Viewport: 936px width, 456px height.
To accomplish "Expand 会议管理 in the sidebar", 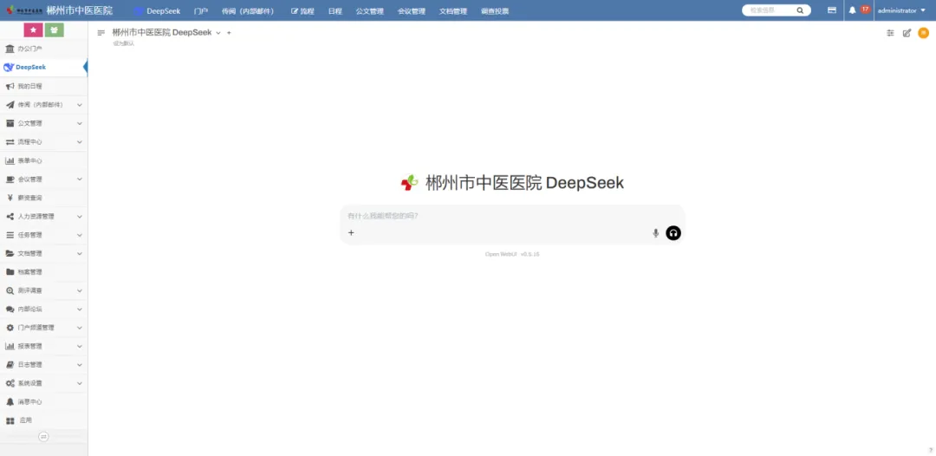I will (43, 179).
